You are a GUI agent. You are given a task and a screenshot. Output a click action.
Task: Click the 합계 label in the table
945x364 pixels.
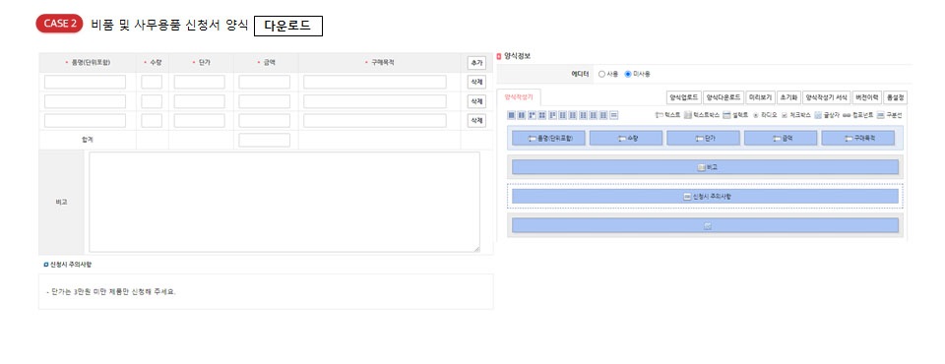[88, 140]
